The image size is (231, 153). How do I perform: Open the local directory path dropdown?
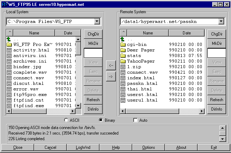click(x=97, y=22)
